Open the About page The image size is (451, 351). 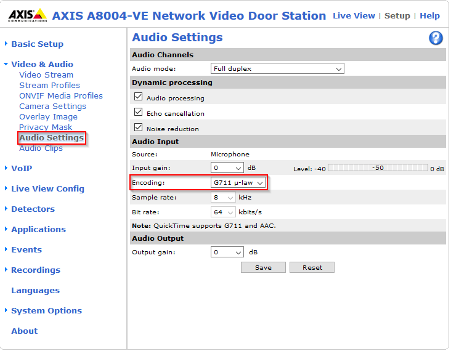tap(25, 331)
